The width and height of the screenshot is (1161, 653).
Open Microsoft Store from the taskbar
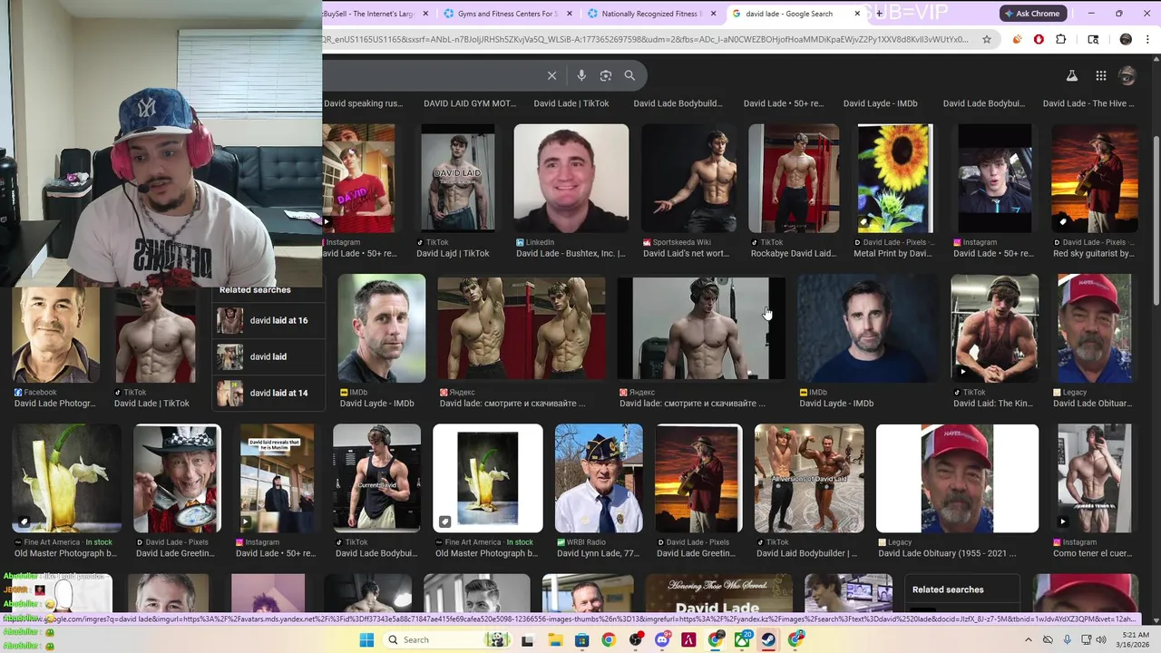coord(581,640)
